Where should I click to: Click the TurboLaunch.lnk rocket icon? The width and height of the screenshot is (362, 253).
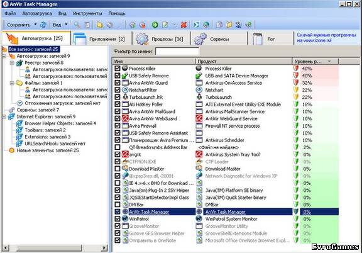(125, 97)
